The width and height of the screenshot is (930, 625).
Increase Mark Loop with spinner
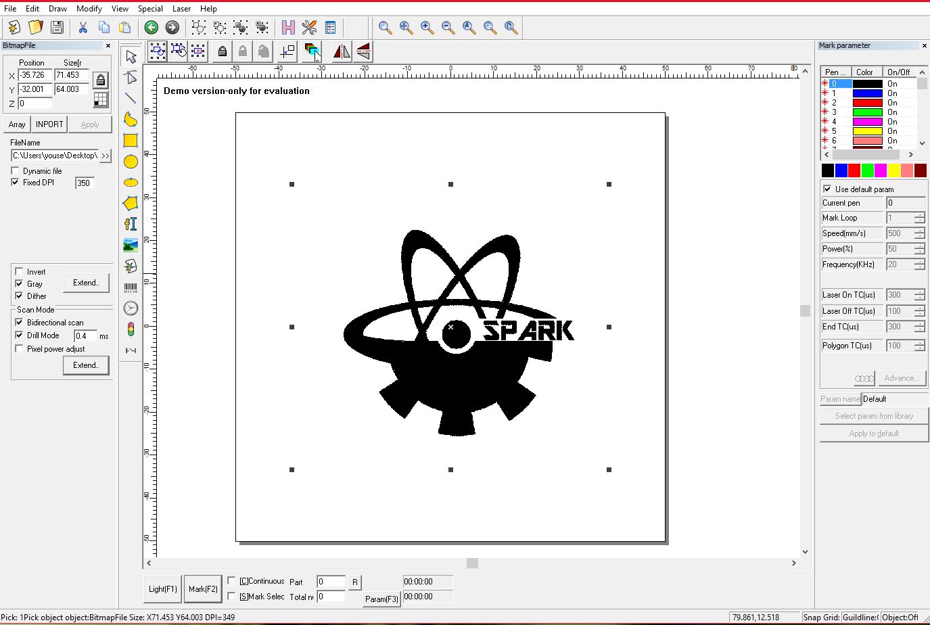coord(919,215)
